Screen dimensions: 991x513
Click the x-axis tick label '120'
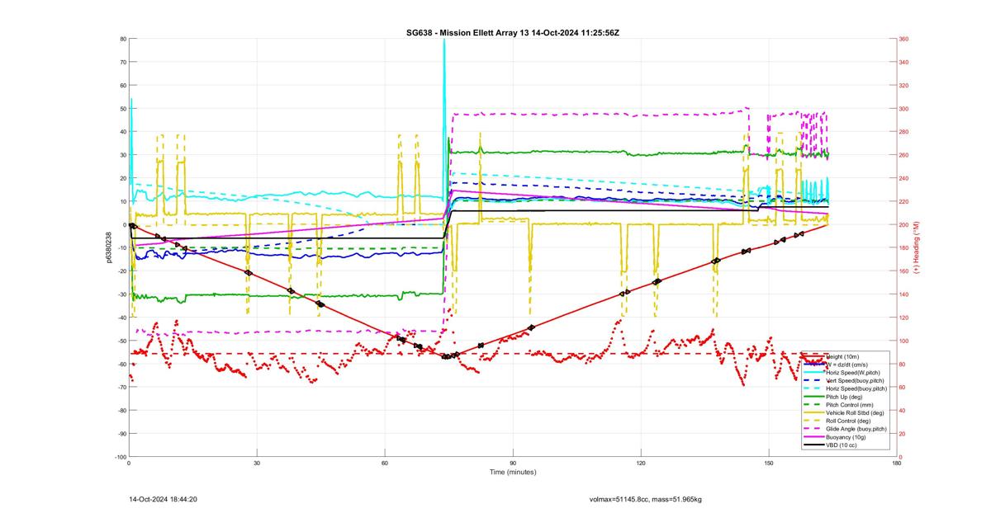click(x=641, y=464)
